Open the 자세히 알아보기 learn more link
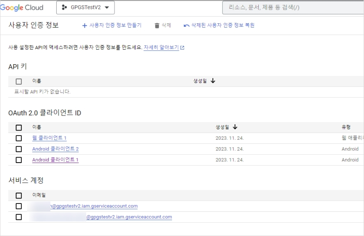The height and width of the screenshot is (236, 364). [x=161, y=48]
